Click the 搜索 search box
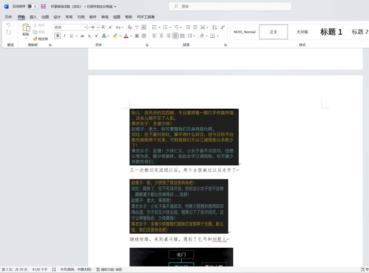Screen dimensions: 369x273 tap(230, 6)
